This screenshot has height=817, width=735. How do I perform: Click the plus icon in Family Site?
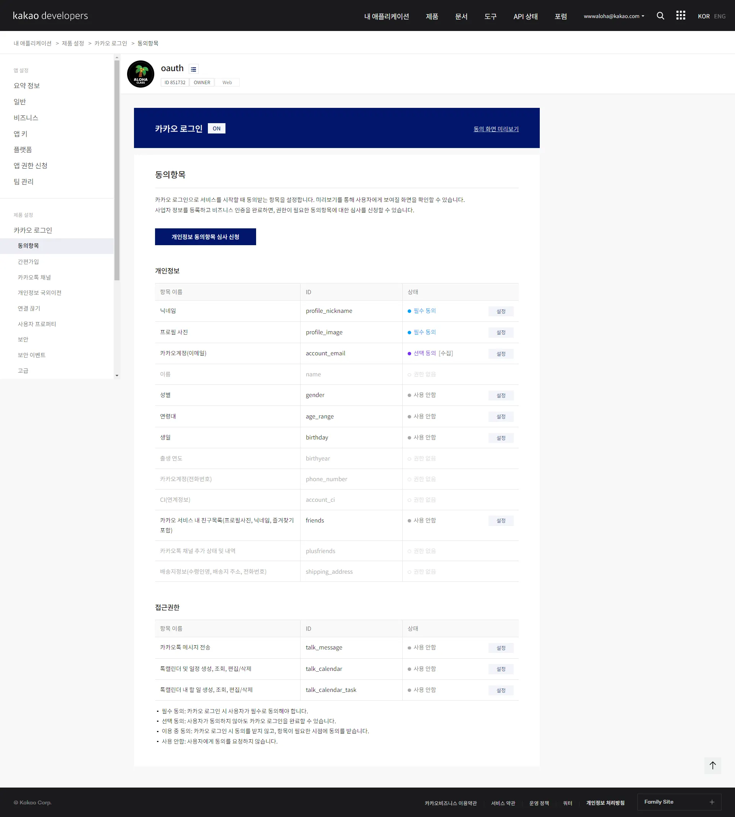pos(712,802)
